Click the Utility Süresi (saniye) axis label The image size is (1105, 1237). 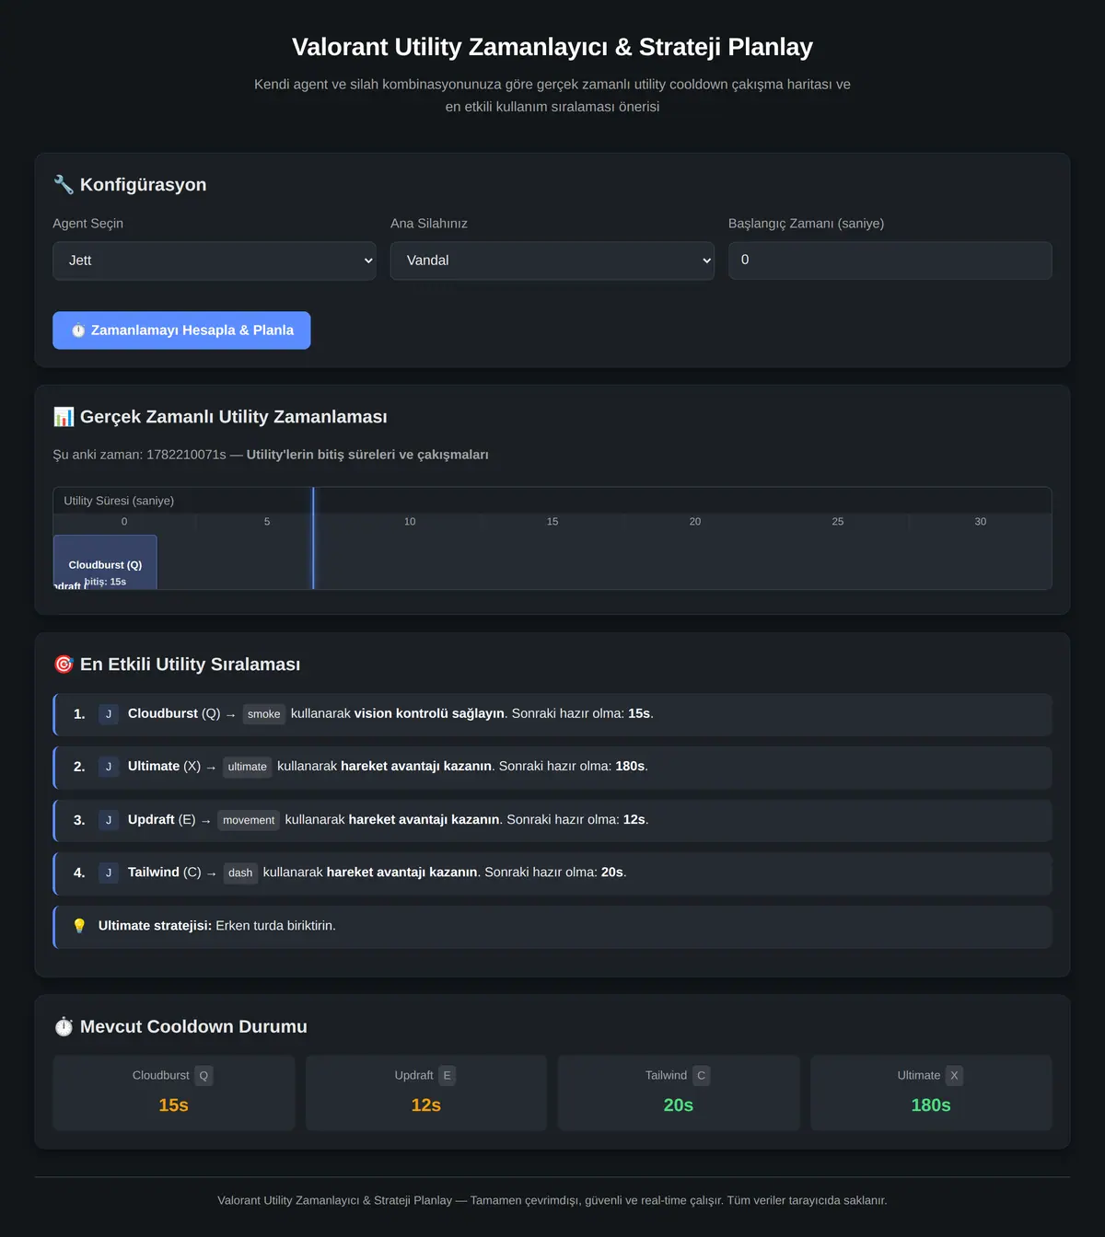pyautogui.click(x=119, y=501)
